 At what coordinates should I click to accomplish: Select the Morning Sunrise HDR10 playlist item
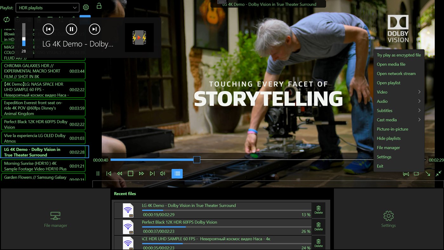pos(43,166)
